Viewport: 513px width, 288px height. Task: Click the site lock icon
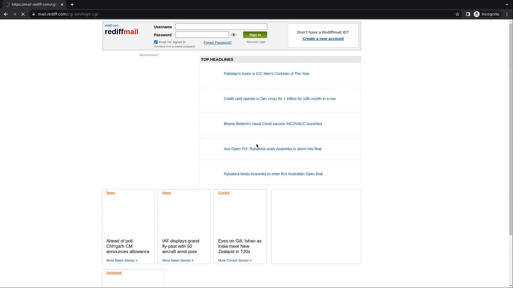coord(34,14)
